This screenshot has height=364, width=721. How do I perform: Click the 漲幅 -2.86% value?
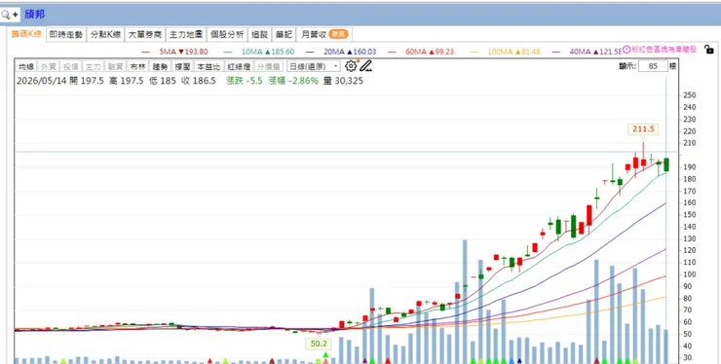coord(294,81)
